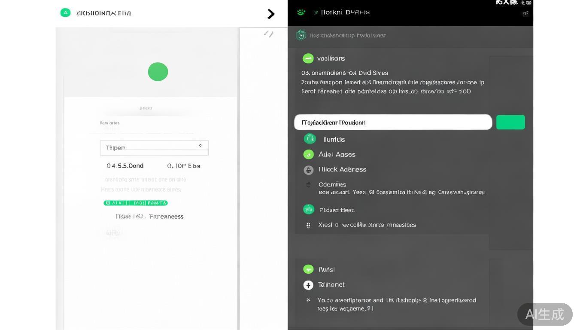577x330 pixels.
Task: Select the Hlıock Aaıbress menu entry
Action: pos(342,169)
